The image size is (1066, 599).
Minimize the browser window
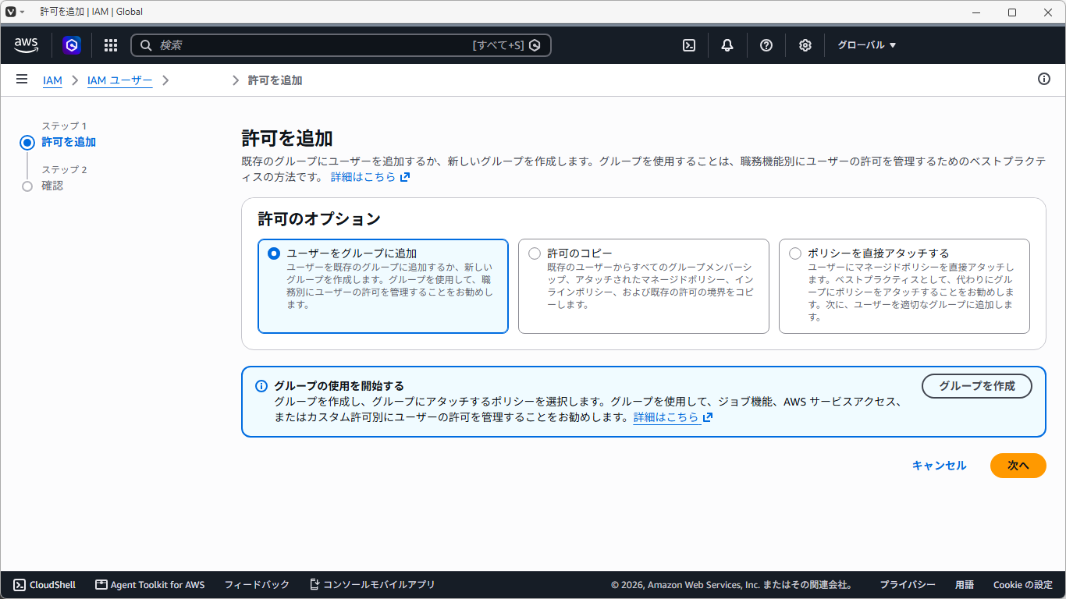point(976,12)
